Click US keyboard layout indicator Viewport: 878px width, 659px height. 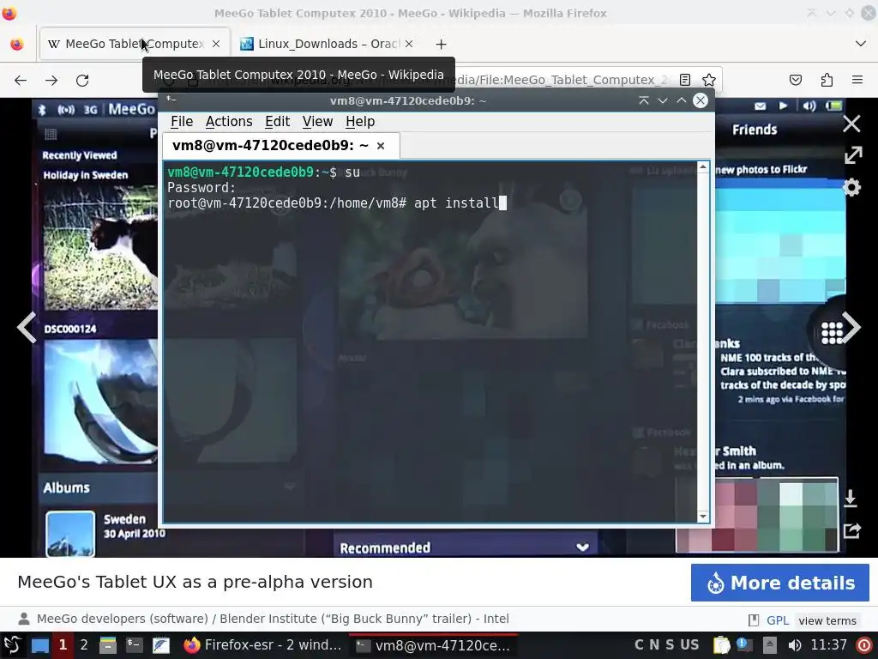689,645
